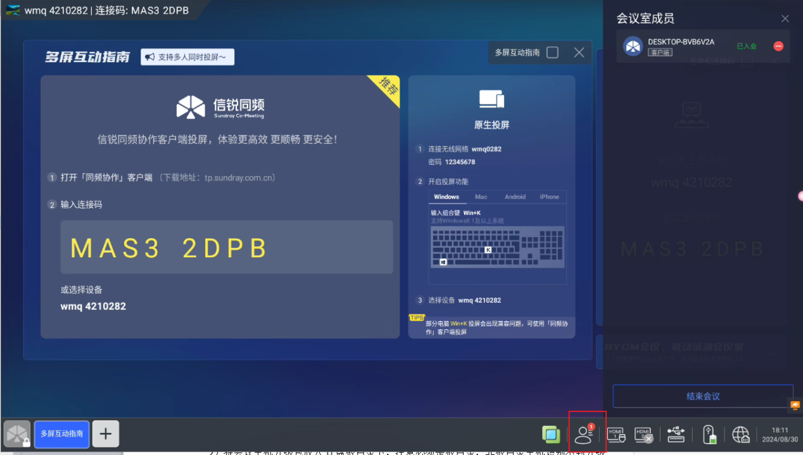Click the orange screen-cast icon above the clock

[x=795, y=405]
